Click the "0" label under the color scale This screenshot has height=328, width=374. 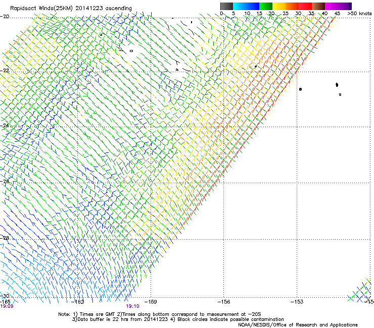(221, 14)
